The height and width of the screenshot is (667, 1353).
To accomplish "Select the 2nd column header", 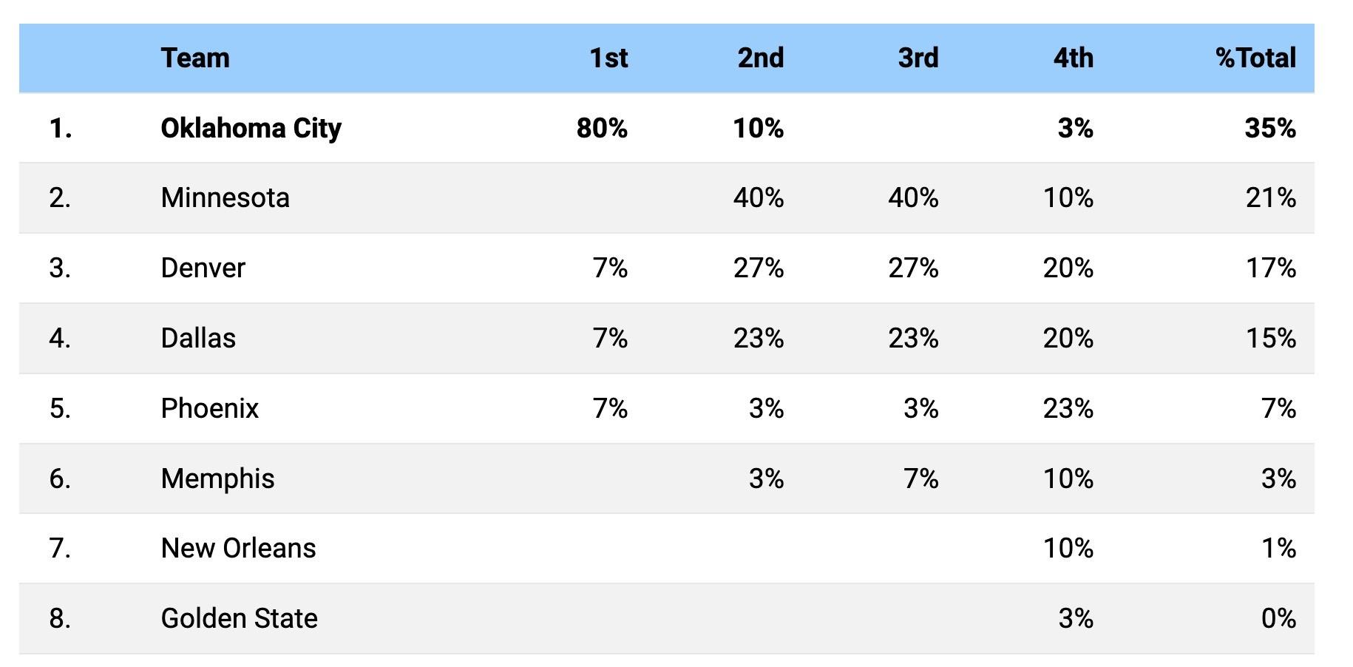I will [x=760, y=58].
